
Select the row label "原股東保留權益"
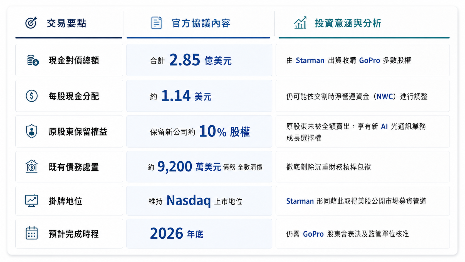pyautogui.click(x=78, y=132)
